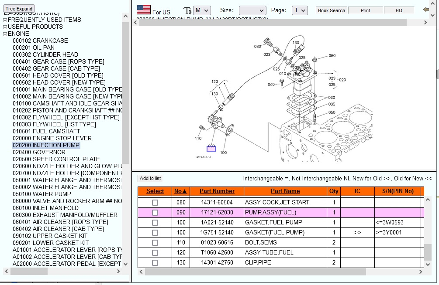This screenshot has width=439, height=285.
Task: Click the back arrow icon beside HQ
Action: tap(426, 10)
